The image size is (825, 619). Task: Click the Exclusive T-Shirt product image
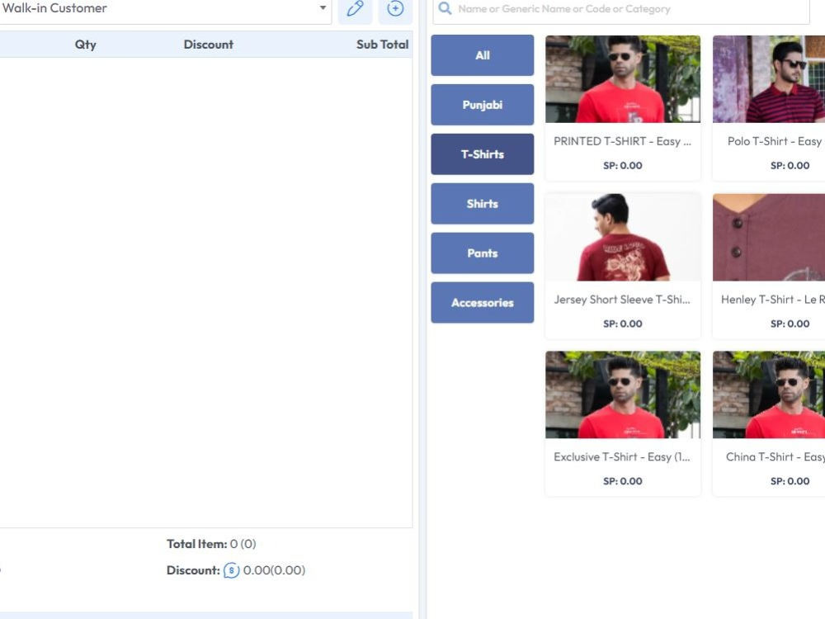click(623, 395)
